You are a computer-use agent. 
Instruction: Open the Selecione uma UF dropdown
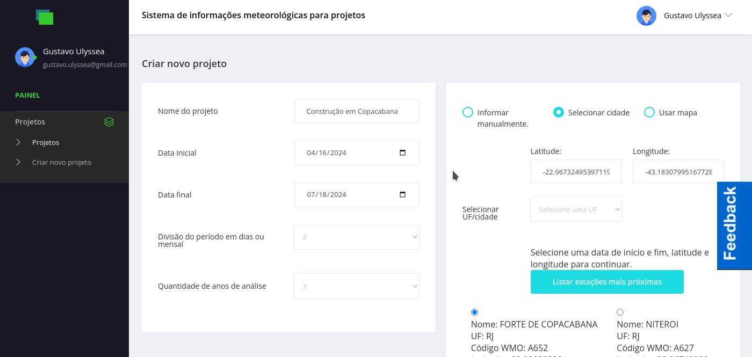(576, 209)
